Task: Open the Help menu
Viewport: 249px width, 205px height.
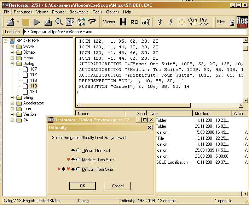Action: click(127, 12)
